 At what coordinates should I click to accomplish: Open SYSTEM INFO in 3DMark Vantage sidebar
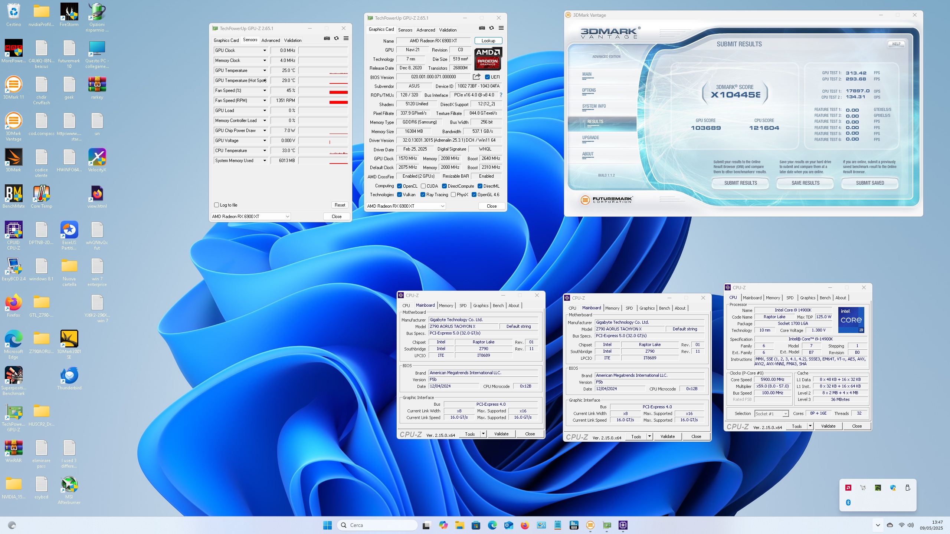[594, 106]
